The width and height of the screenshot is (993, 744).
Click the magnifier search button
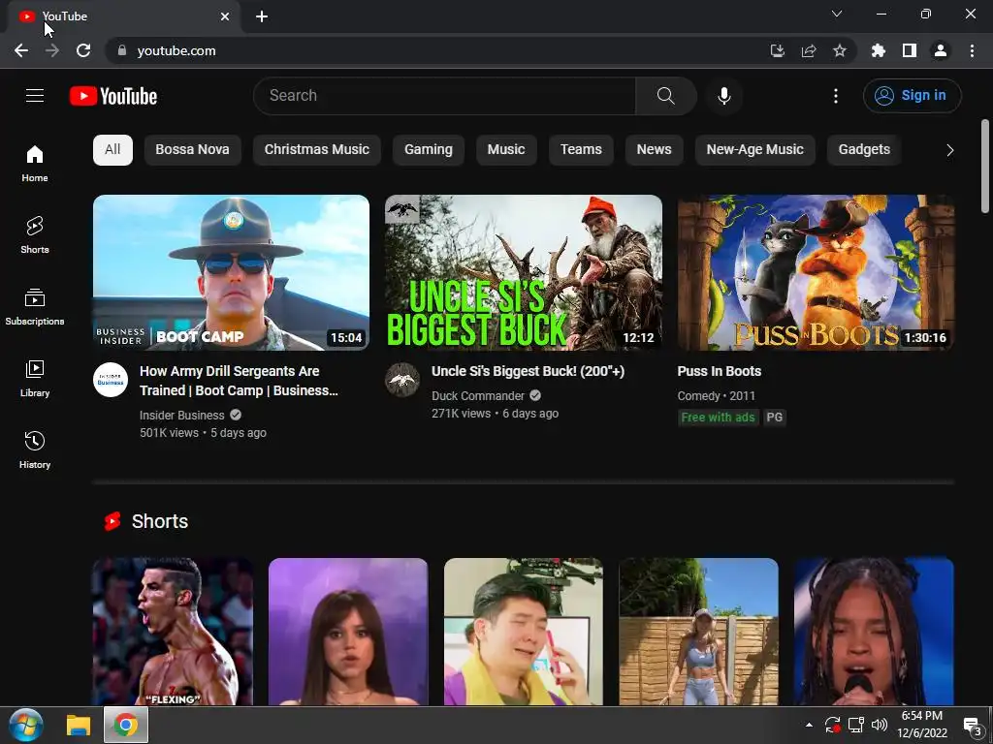(x=665, y=96)
